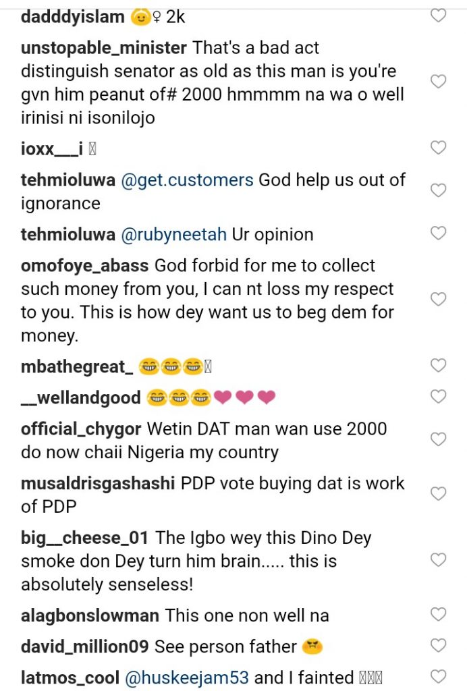Like alagbonslowman's comment

[x=439, y=615]
